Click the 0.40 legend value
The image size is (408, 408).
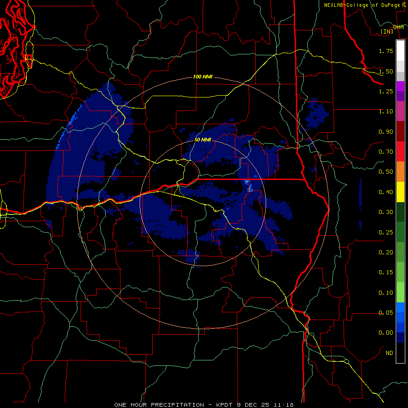[386, 192]
